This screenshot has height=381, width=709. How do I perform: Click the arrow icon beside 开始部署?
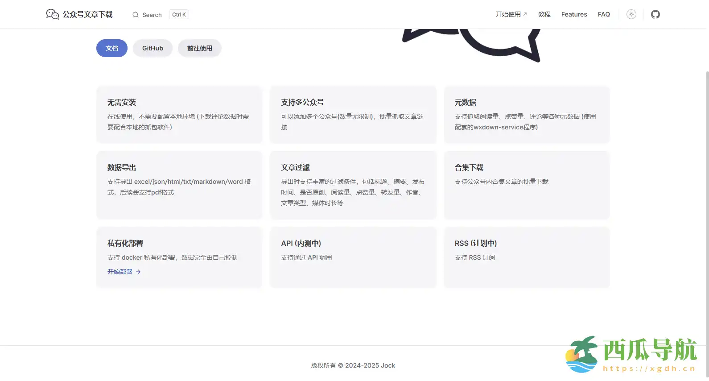click(138, 272)
